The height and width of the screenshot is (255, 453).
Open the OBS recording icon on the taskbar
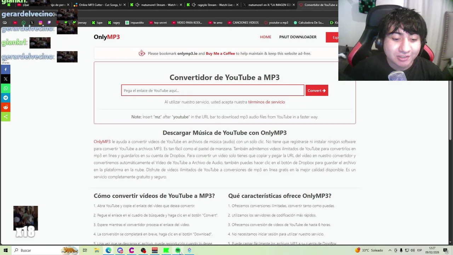[x=143, y=250]
